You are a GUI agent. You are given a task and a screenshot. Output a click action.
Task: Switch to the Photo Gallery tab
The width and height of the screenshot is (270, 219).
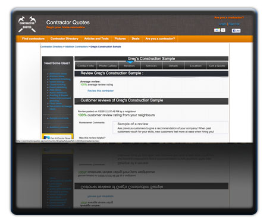(108, 66)
